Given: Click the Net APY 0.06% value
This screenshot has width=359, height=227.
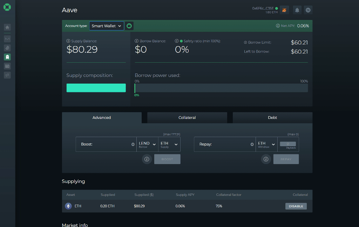Looking at the screenshot, I should pos(303,26).
